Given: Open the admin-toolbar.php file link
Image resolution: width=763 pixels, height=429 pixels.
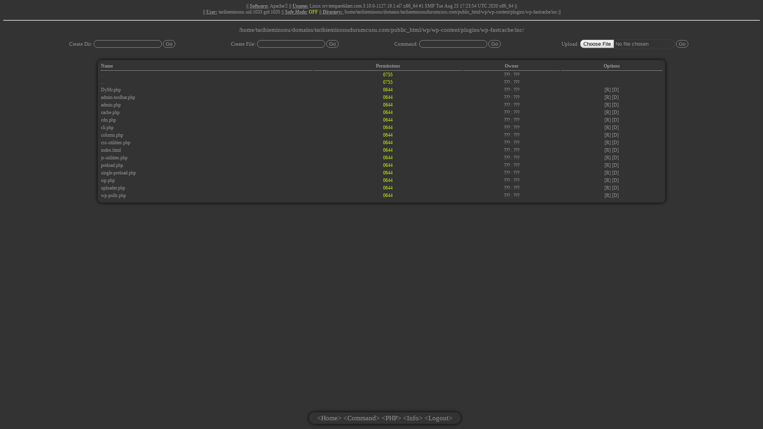Looking at the screenshot, I should (118, 97).
